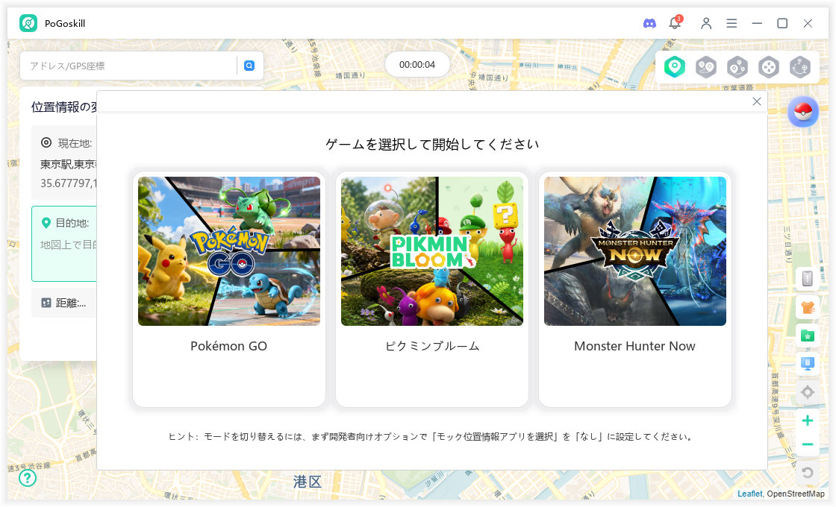Screen dimensions: 836x507
Task: Click the Pokémon GO label
Action: tap(228, 346)
